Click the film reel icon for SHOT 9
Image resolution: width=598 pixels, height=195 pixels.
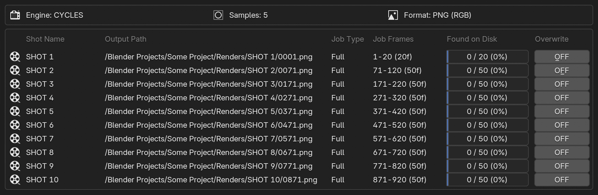coord(15,166)
